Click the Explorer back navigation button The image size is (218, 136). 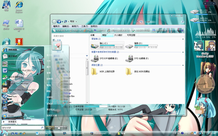(54, 21)
